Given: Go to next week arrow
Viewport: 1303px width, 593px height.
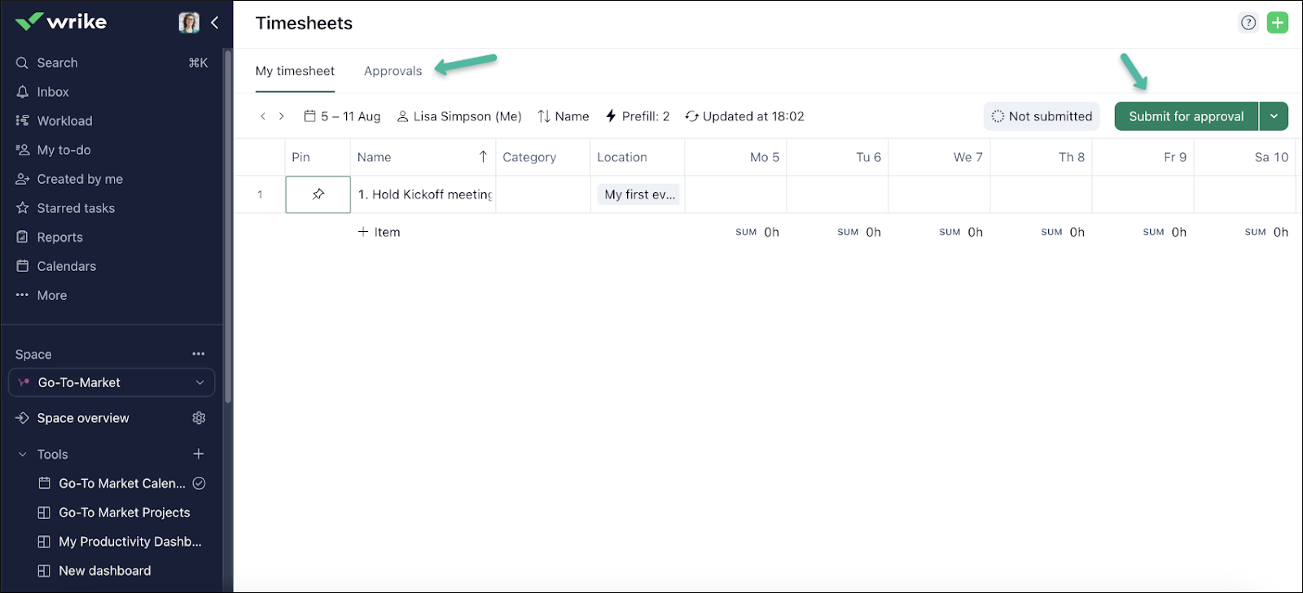Looking at the screenshot, I should (x=282, y=116).
